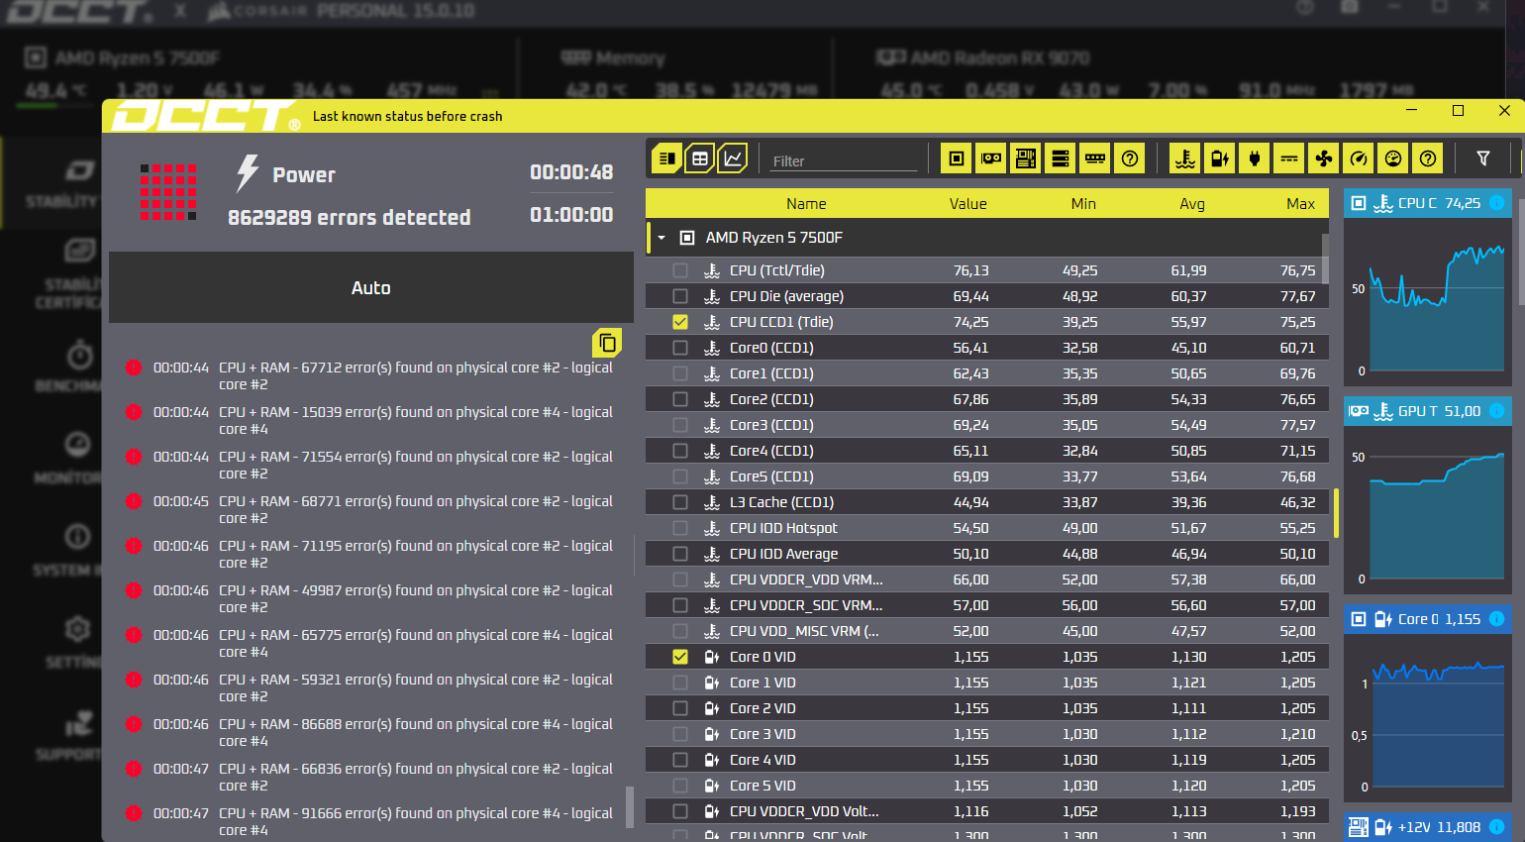The image size is (1525, 842).
Task: Check the Core 3 VID checkbox
Action: (679, 734)
